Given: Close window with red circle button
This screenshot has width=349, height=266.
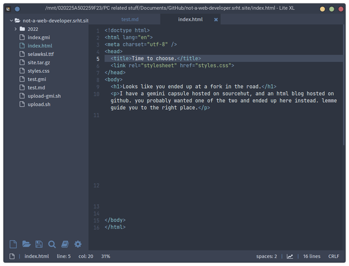Looking at the screenshot, I should point(341,9).
